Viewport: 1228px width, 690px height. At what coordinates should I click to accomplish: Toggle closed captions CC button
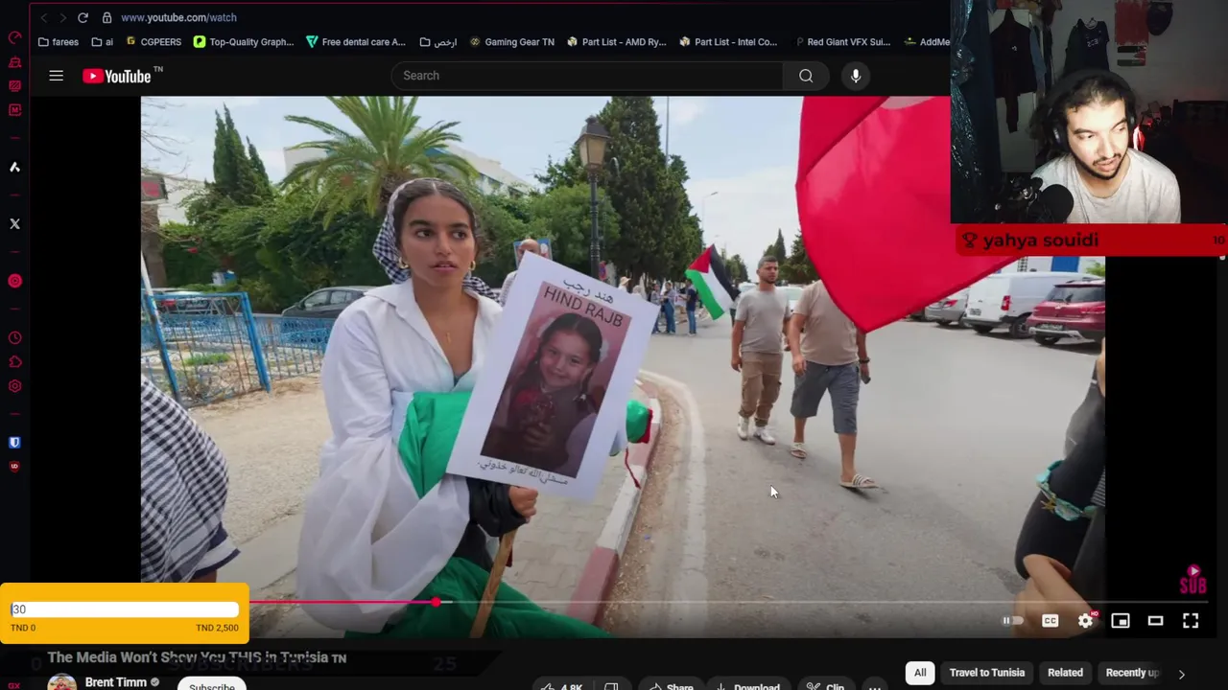tap(1051, 621)
